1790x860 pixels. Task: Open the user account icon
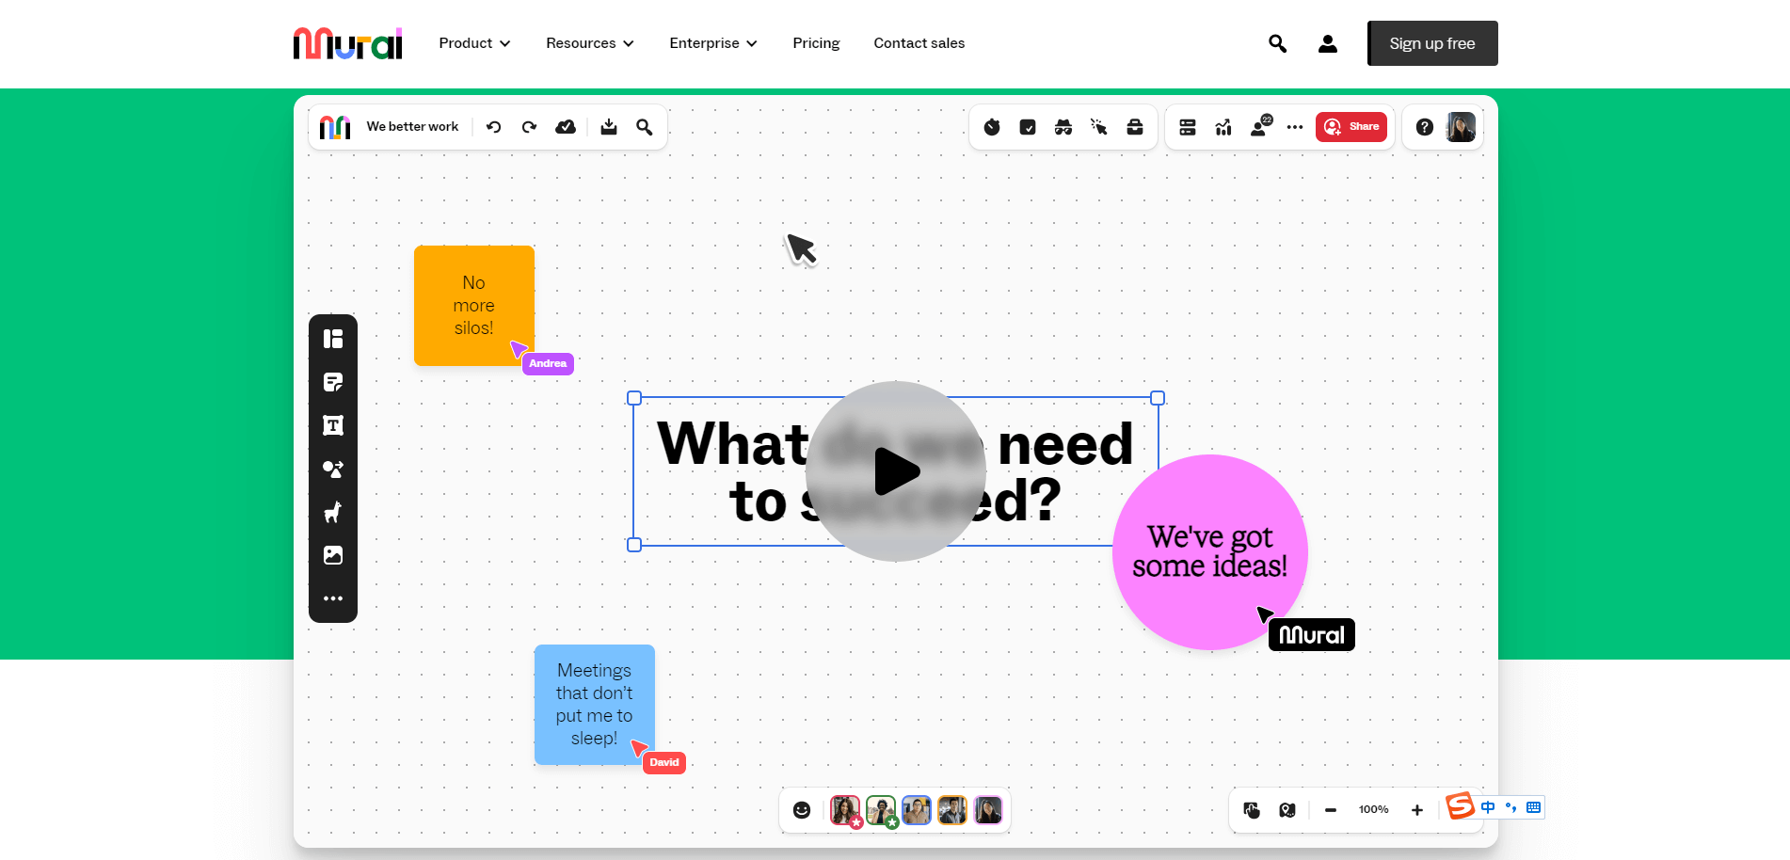1328,43
